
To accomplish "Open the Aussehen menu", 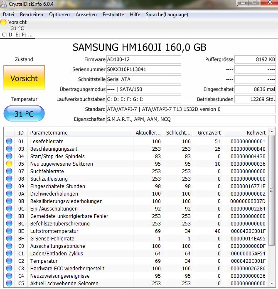I will click(86, 15).
